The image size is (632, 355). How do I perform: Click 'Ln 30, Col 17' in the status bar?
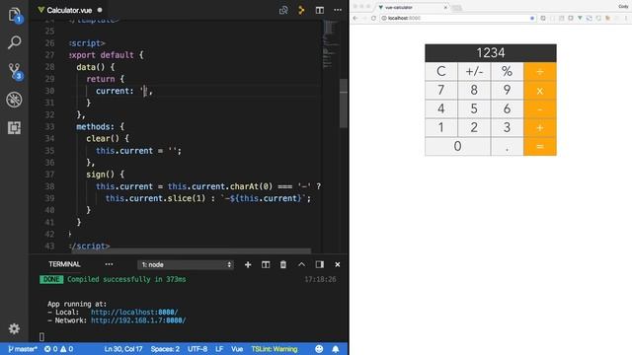coord(123,349)
